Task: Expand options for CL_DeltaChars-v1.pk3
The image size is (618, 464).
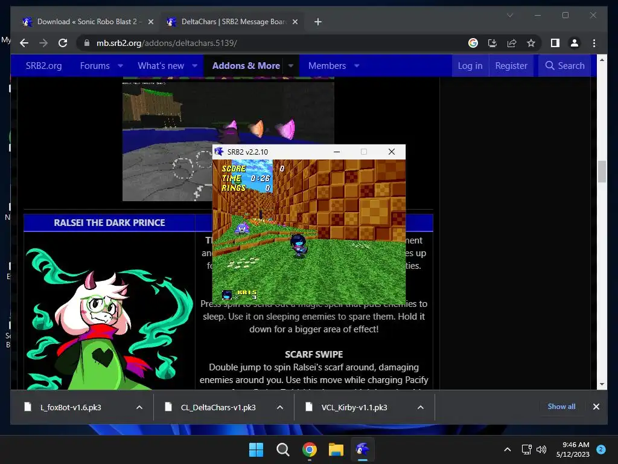Action: click(x=280, y=407)
